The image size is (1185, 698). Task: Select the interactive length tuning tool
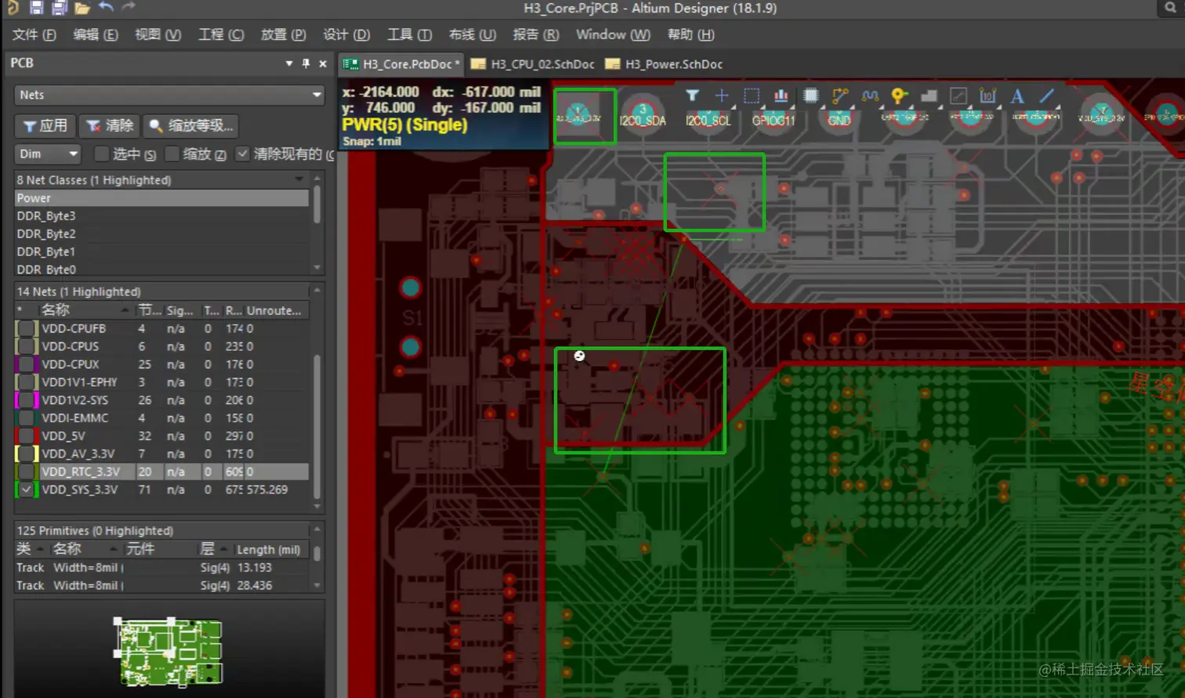tap(870, 96)
